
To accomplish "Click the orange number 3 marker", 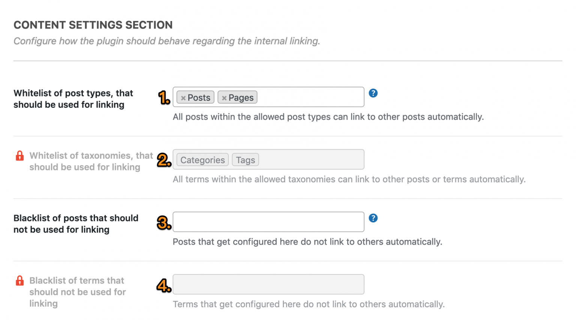I will [164, 223].
